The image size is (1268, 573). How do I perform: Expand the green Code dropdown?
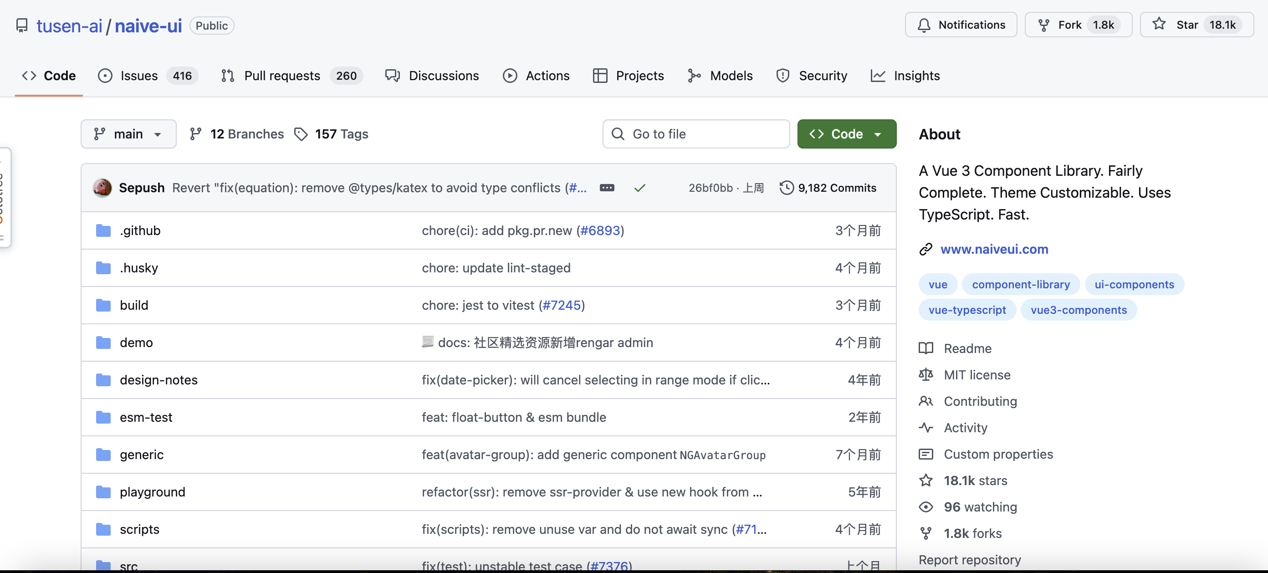coord(879,134)
